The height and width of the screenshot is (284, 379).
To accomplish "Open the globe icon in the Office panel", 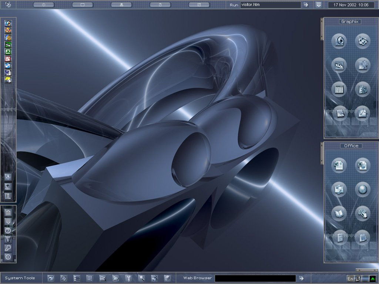I will coord(363,190).
